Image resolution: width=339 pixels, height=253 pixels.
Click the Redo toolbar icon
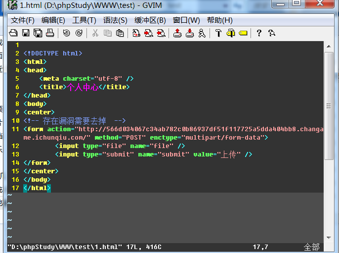tap(79, 33)
